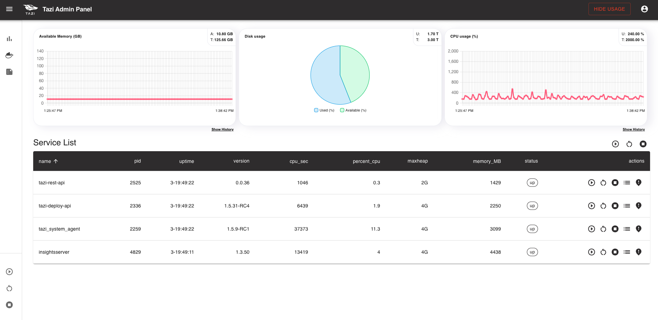Restart all services above the Service List table
This screenshot has width=658, height=320.
629,144
